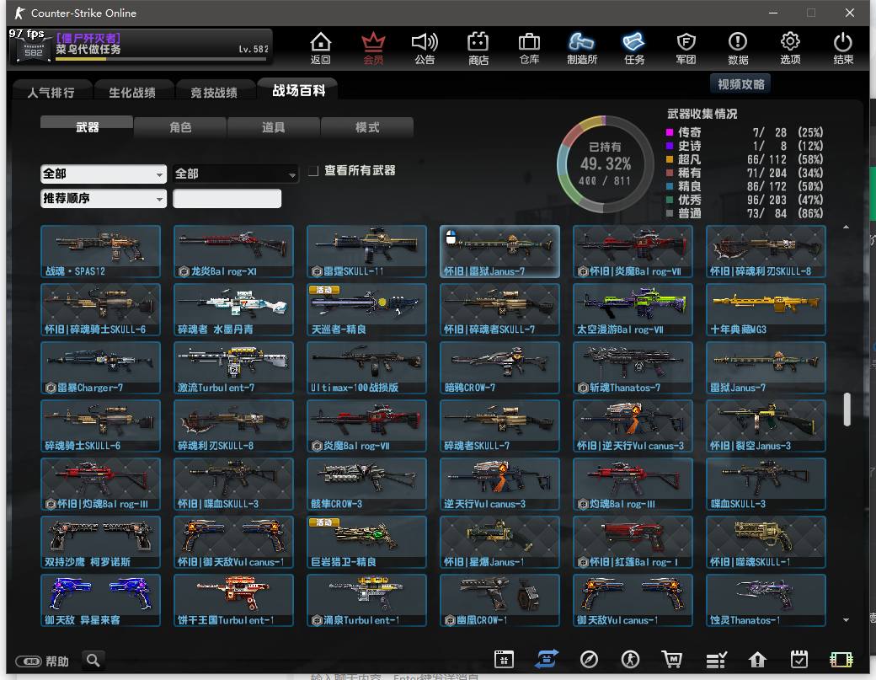Click the house exclamation icon
876x680 pixels.
[x=757, y=660]
